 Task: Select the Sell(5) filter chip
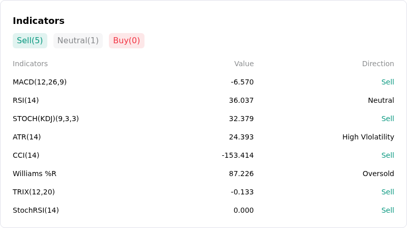[30, 41]
